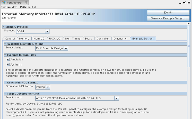This screenshot has width=192, height=119.
Task: Open the Select board dropdown
Action: [x=117, y=98]
